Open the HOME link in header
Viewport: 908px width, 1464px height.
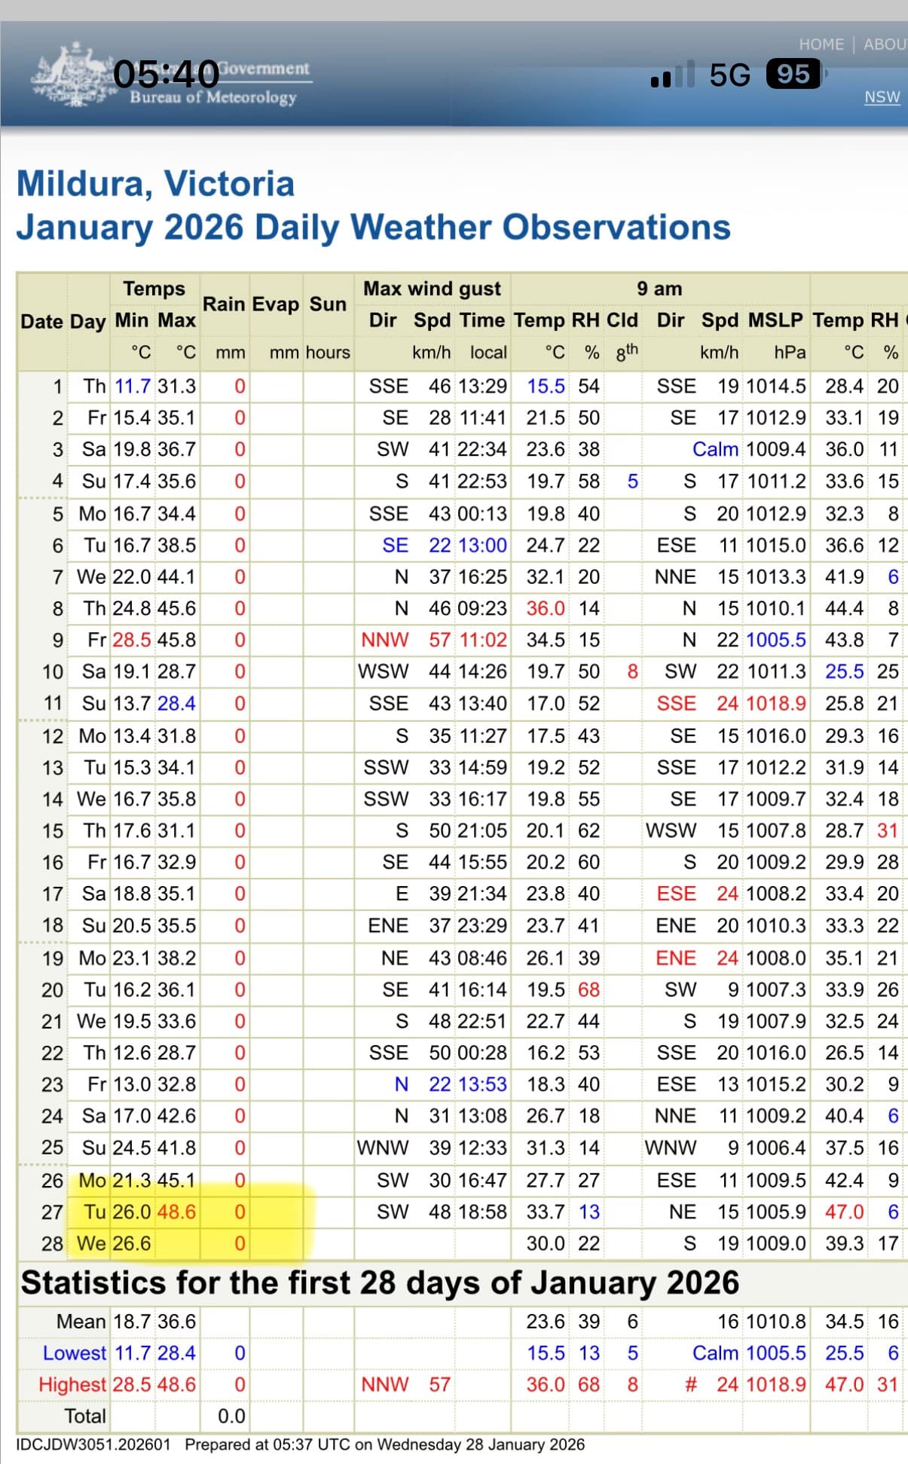(x=821, y=44)
